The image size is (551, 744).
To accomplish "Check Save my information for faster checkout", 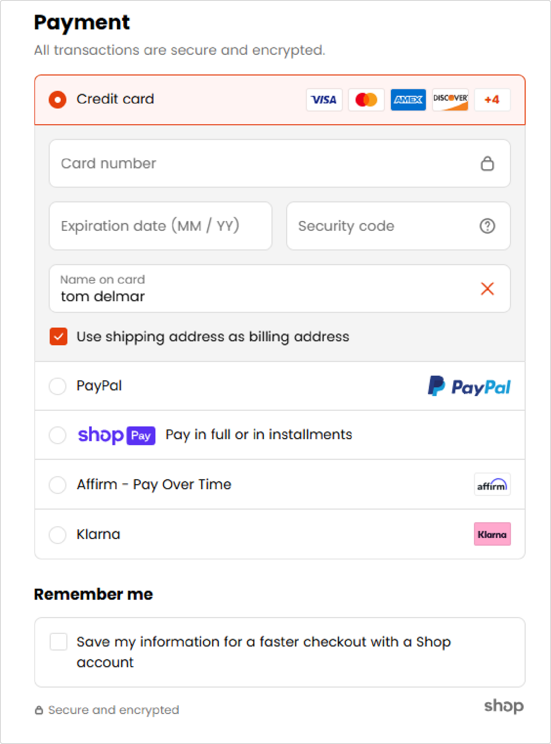I will click(59, 642).
